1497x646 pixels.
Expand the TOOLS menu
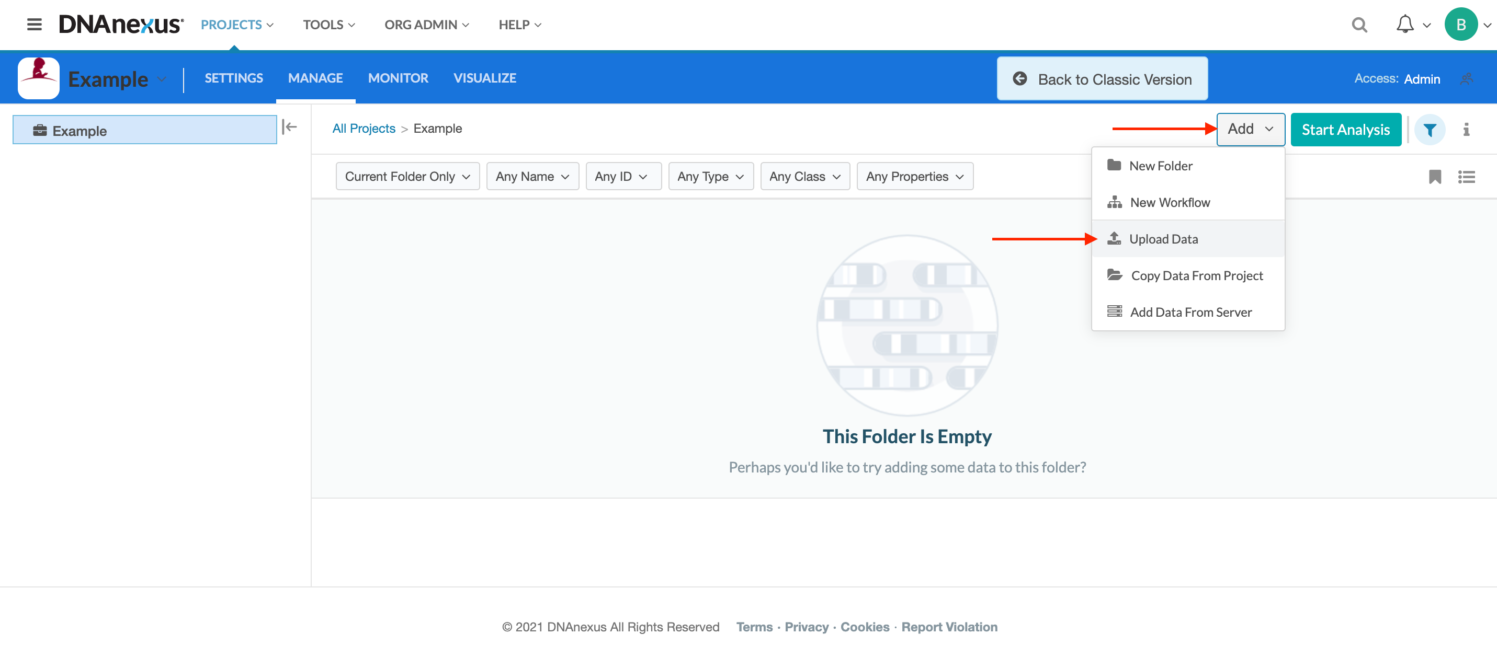329,25
